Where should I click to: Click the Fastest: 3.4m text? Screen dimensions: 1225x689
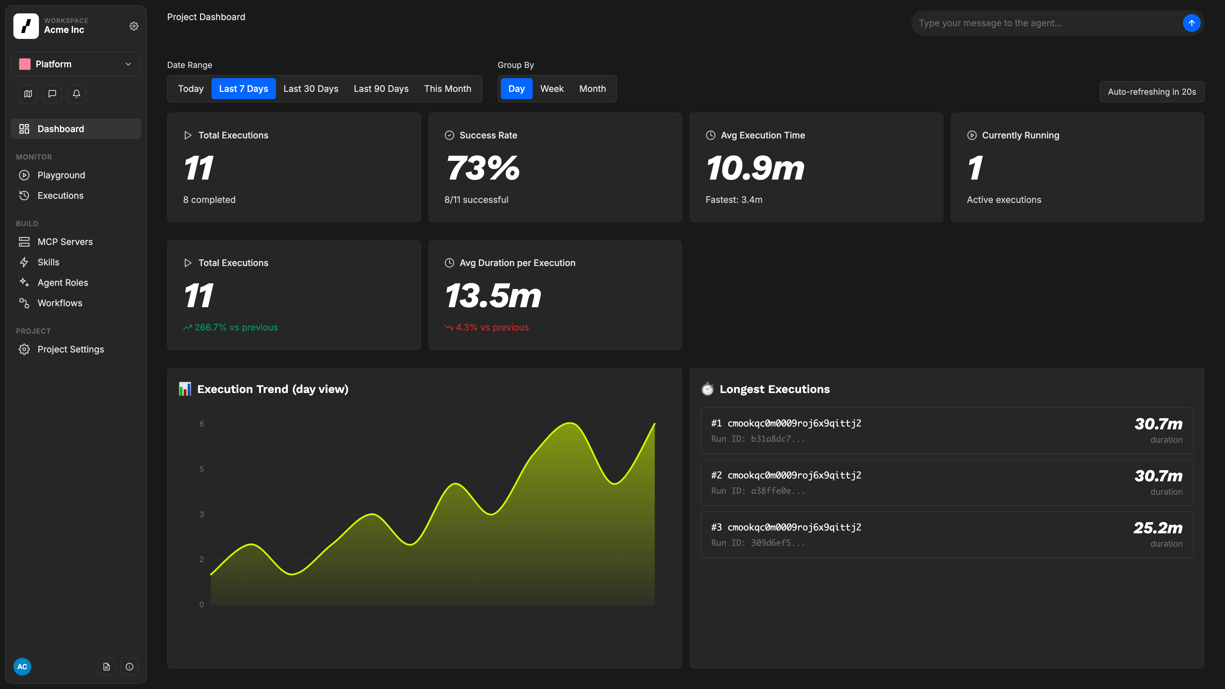[x=734, y=200]
